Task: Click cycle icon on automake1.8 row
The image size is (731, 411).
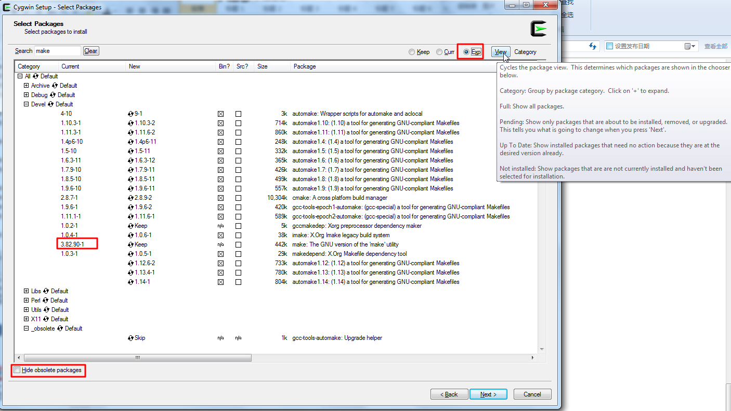Action: click(131, 179)
